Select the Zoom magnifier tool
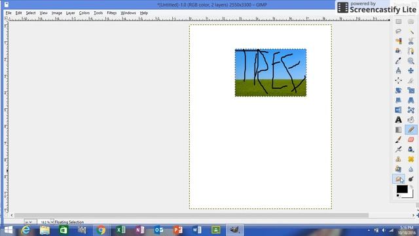 click(411, 61)
